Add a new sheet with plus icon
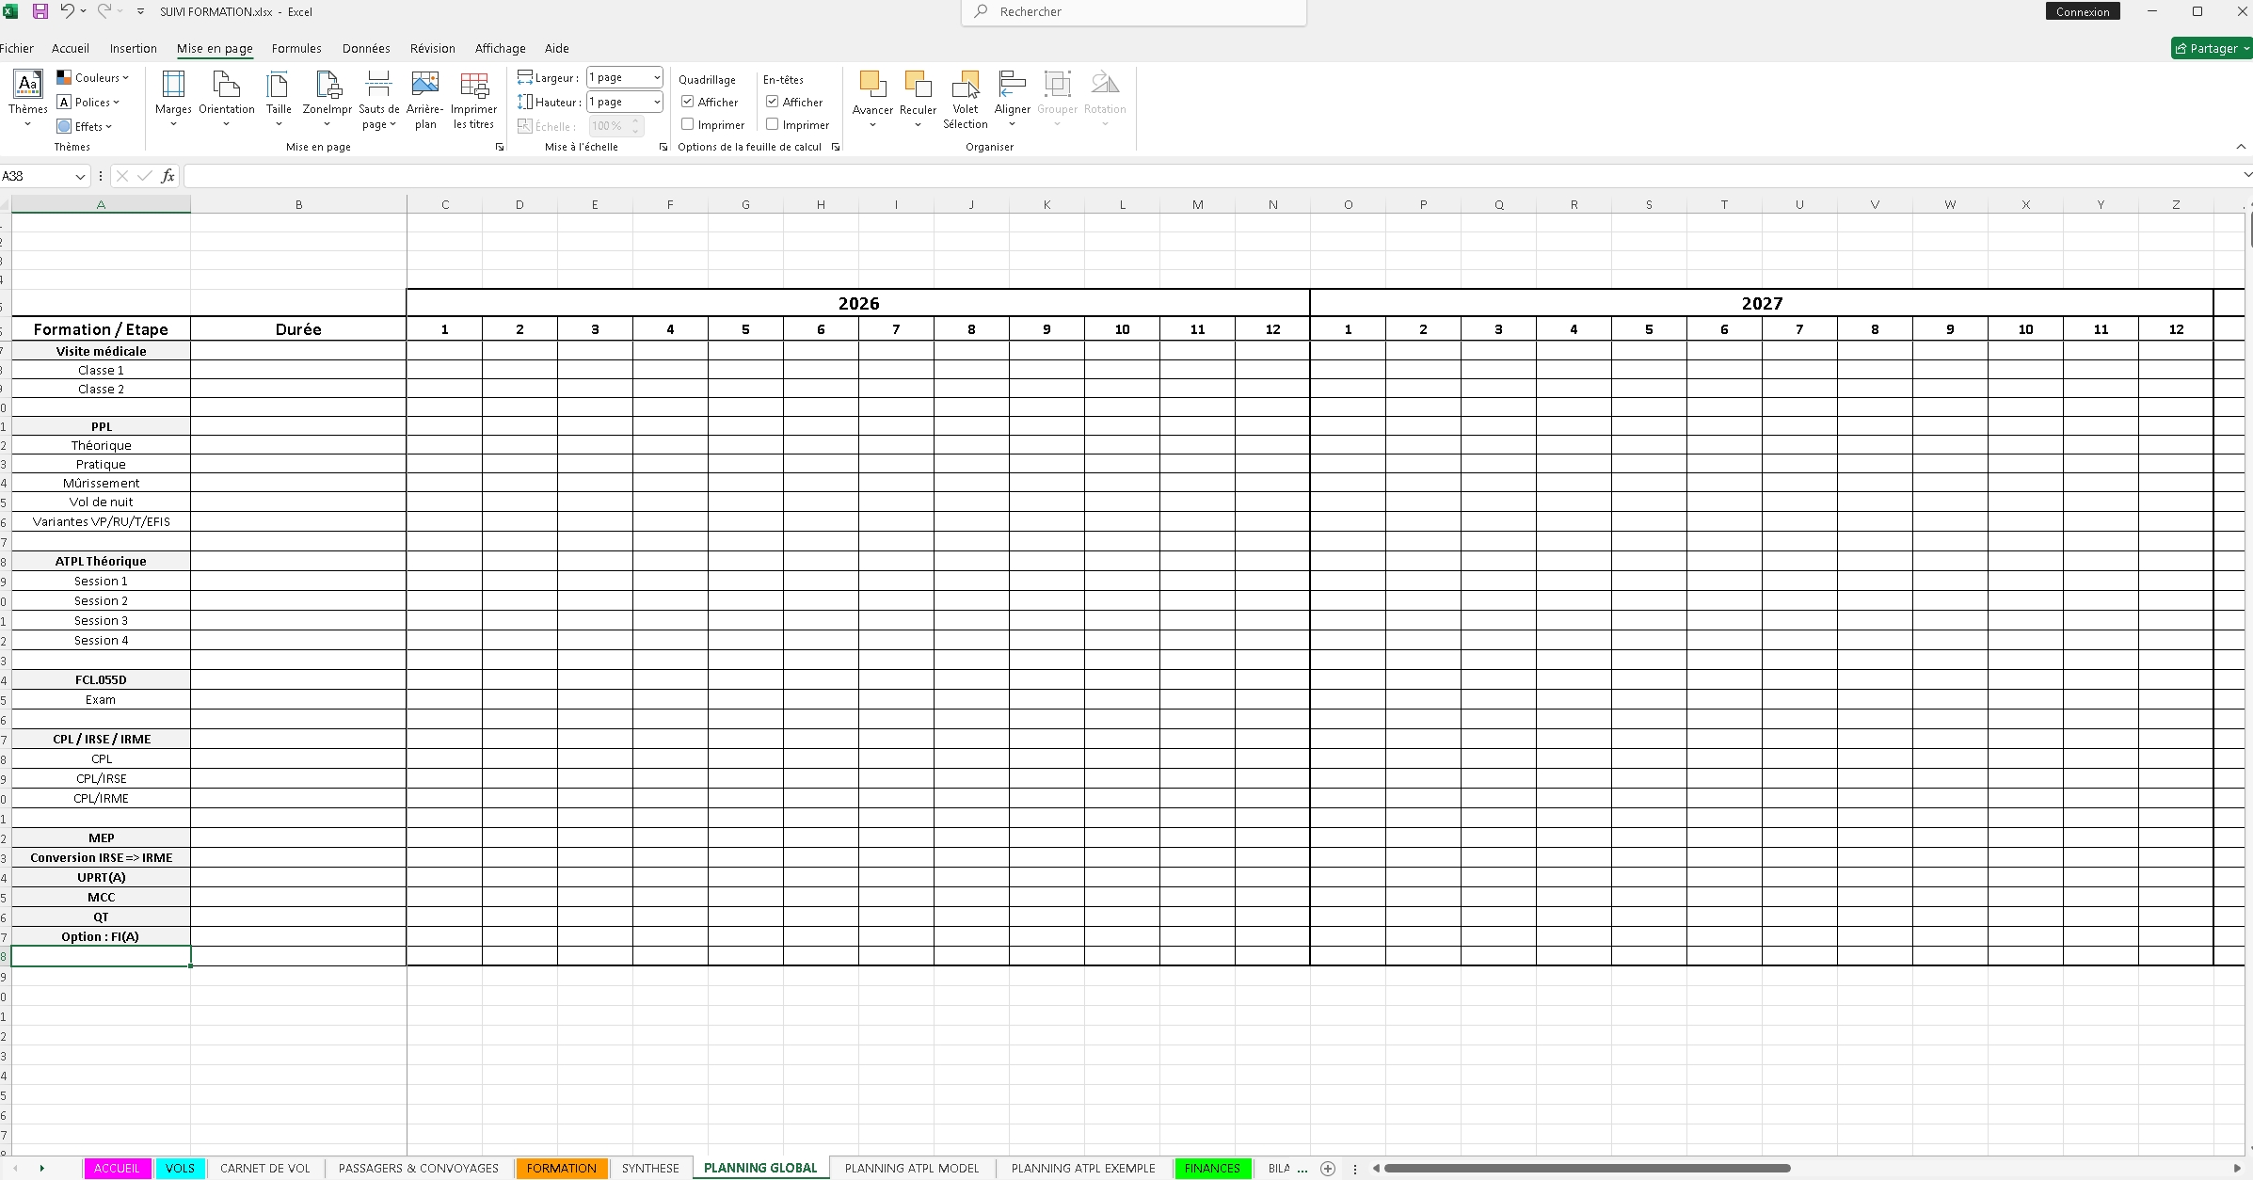Viewport: 2253px width, 1180px height. [x=1328, y=1169]
